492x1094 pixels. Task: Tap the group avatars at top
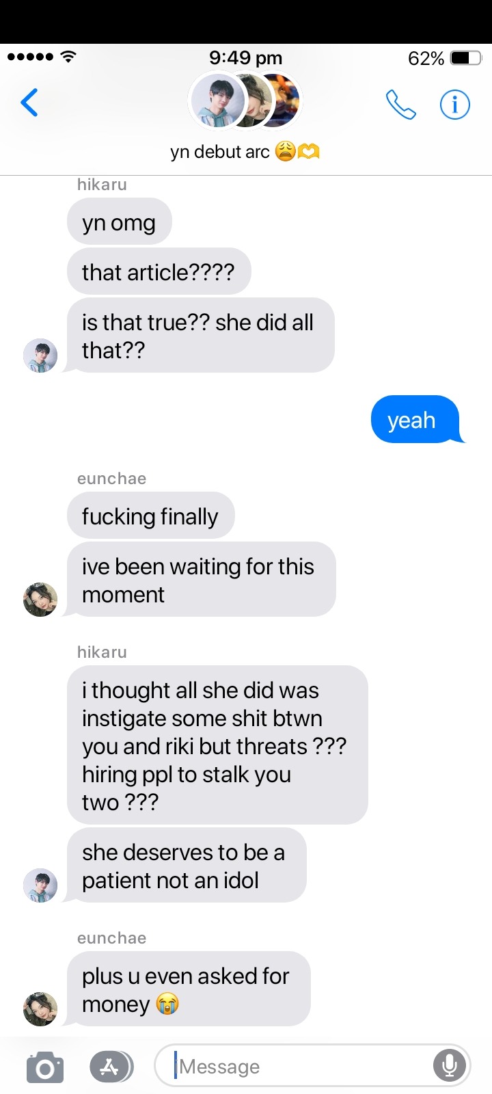[x=245, y=101]
